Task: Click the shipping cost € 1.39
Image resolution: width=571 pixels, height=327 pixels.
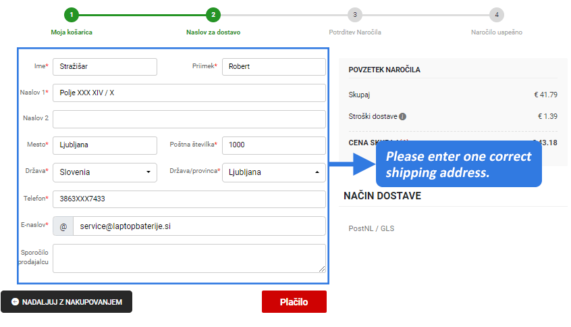Action: [x=547, y=116]
